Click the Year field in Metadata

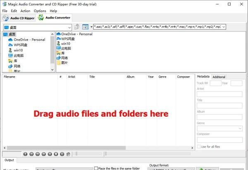tap(236, 83)
